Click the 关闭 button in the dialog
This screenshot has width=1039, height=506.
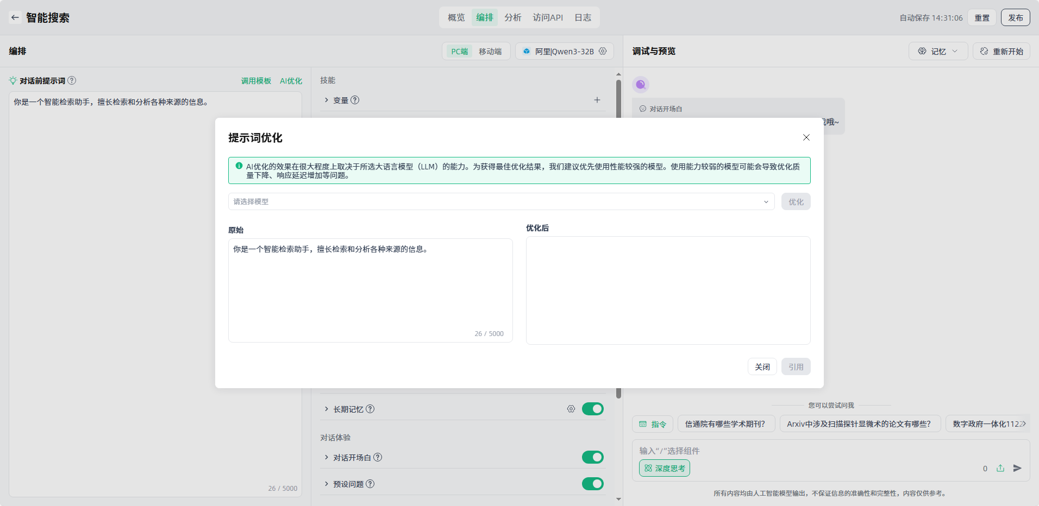tap(762, 366)
